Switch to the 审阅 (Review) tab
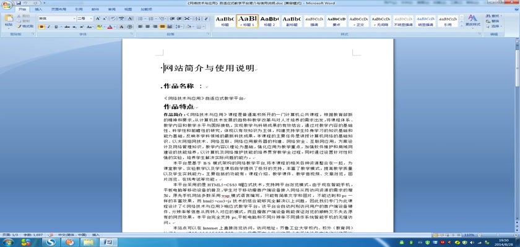 112,9
